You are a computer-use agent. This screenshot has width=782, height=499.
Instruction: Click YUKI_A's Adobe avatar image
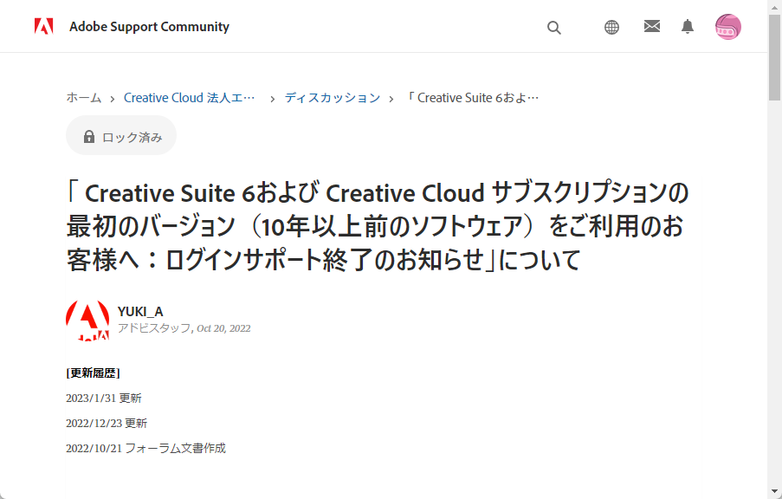[x=87, y=321]
